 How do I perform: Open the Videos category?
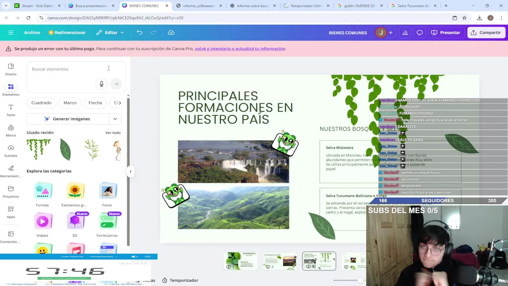click(42, 225)
